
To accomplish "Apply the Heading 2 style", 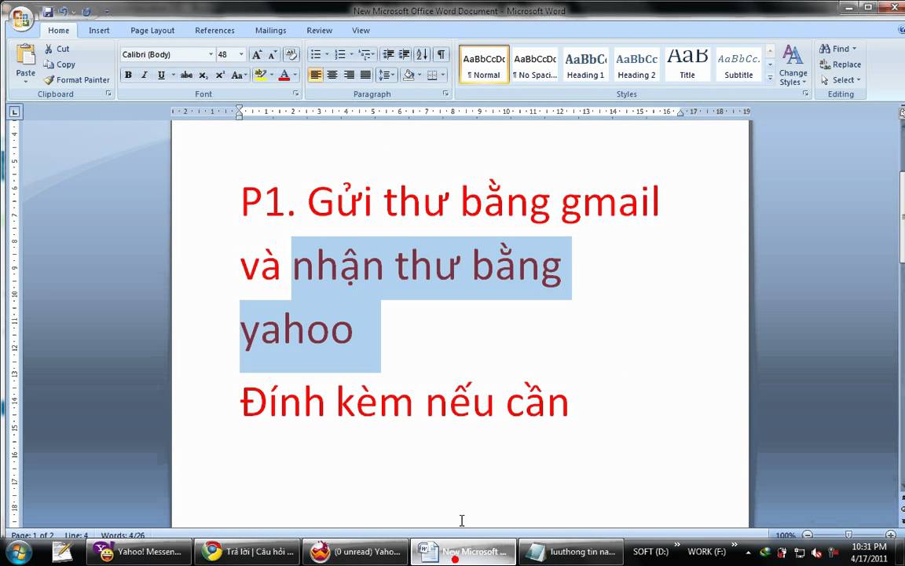I will (x=636, y=64).
